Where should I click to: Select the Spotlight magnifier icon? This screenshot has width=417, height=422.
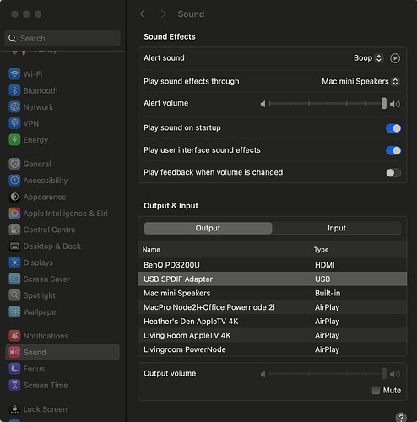coord(14,295)
